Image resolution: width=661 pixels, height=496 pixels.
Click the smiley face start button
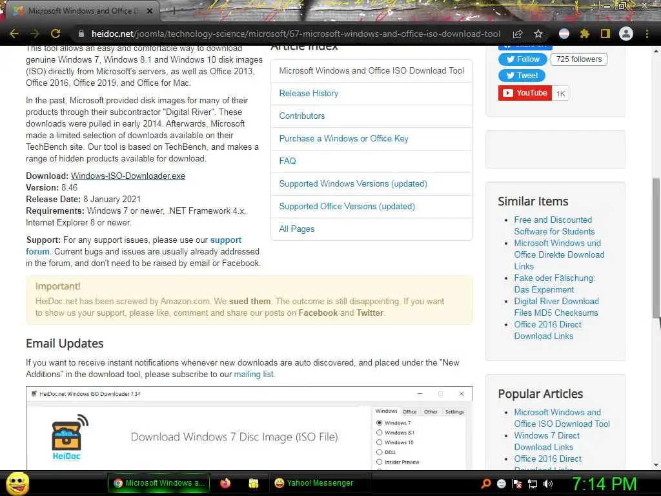point(17,483)
